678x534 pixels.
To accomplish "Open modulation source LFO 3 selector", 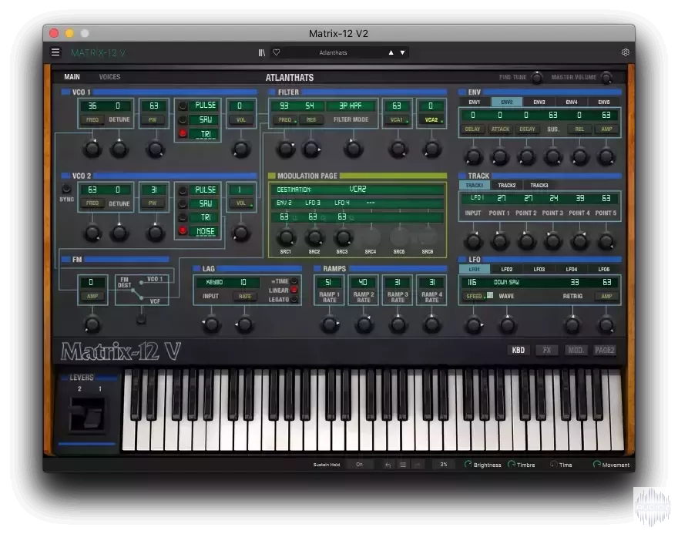I will (x=313, y=203).
